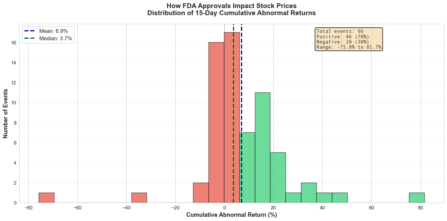Click the chart title text
Image resolution: width=447 pixels, height=221 pixels.
pos(231,9)
